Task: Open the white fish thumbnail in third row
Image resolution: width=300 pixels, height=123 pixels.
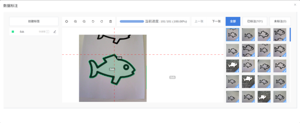Action: tap(233, 66)
